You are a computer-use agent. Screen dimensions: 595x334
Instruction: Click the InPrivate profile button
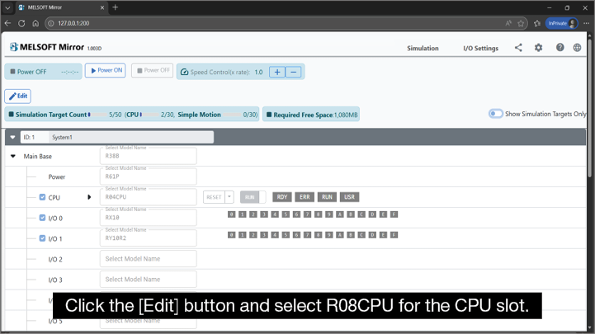(x=562, y=23)
